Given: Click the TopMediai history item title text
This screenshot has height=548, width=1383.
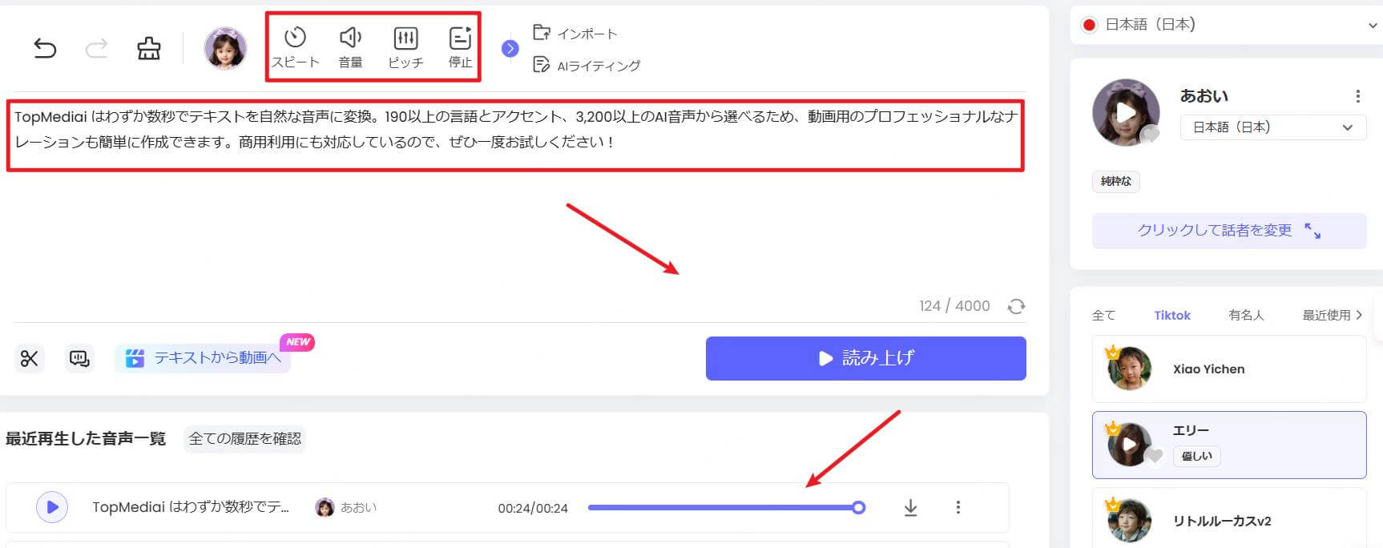Looking at the screenshot, I should [x=191, y=507].
